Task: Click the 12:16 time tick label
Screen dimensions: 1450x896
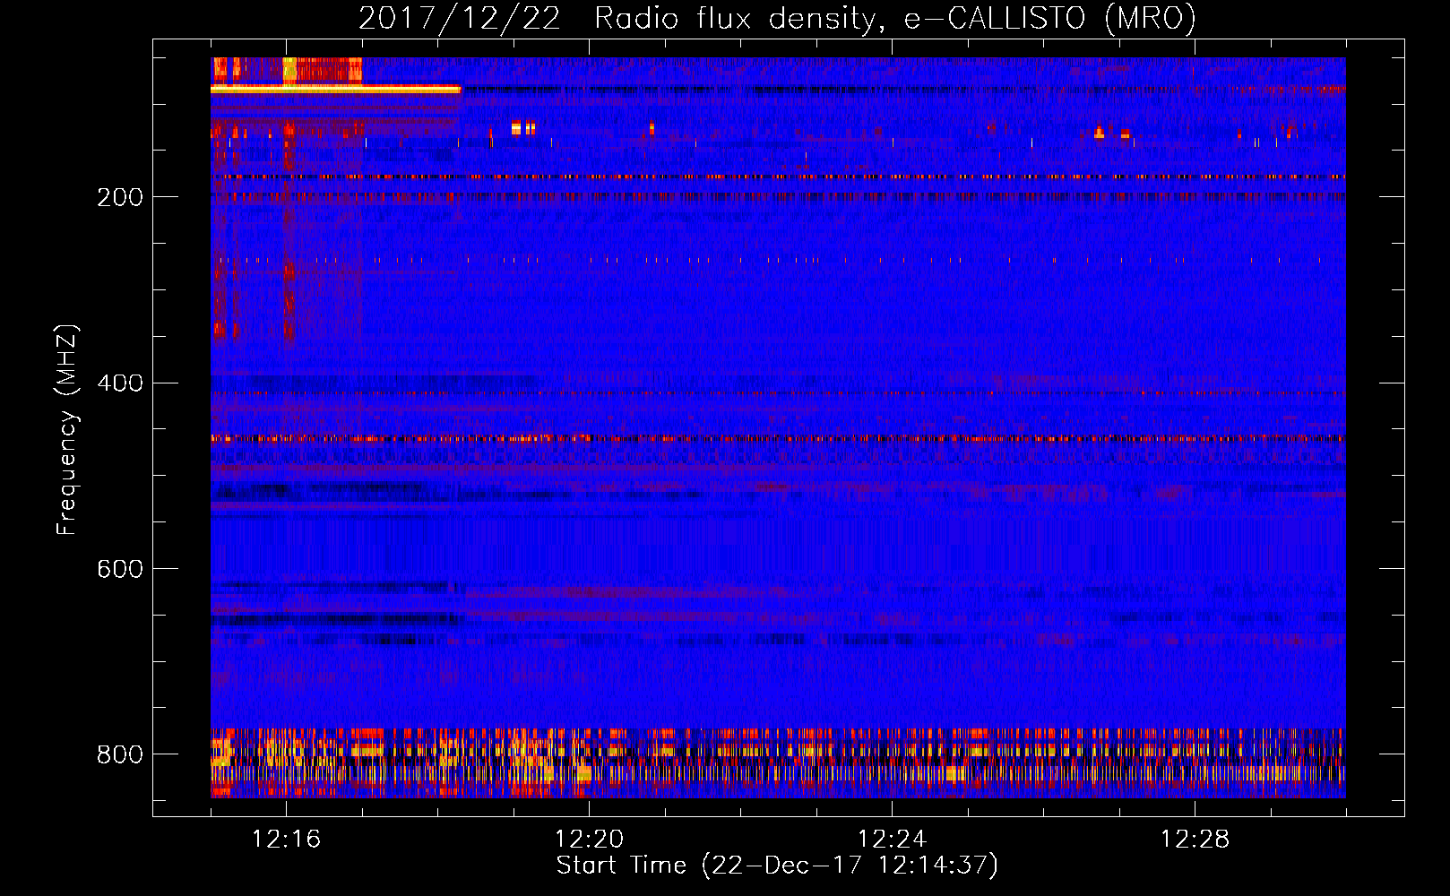Action: 286,839
